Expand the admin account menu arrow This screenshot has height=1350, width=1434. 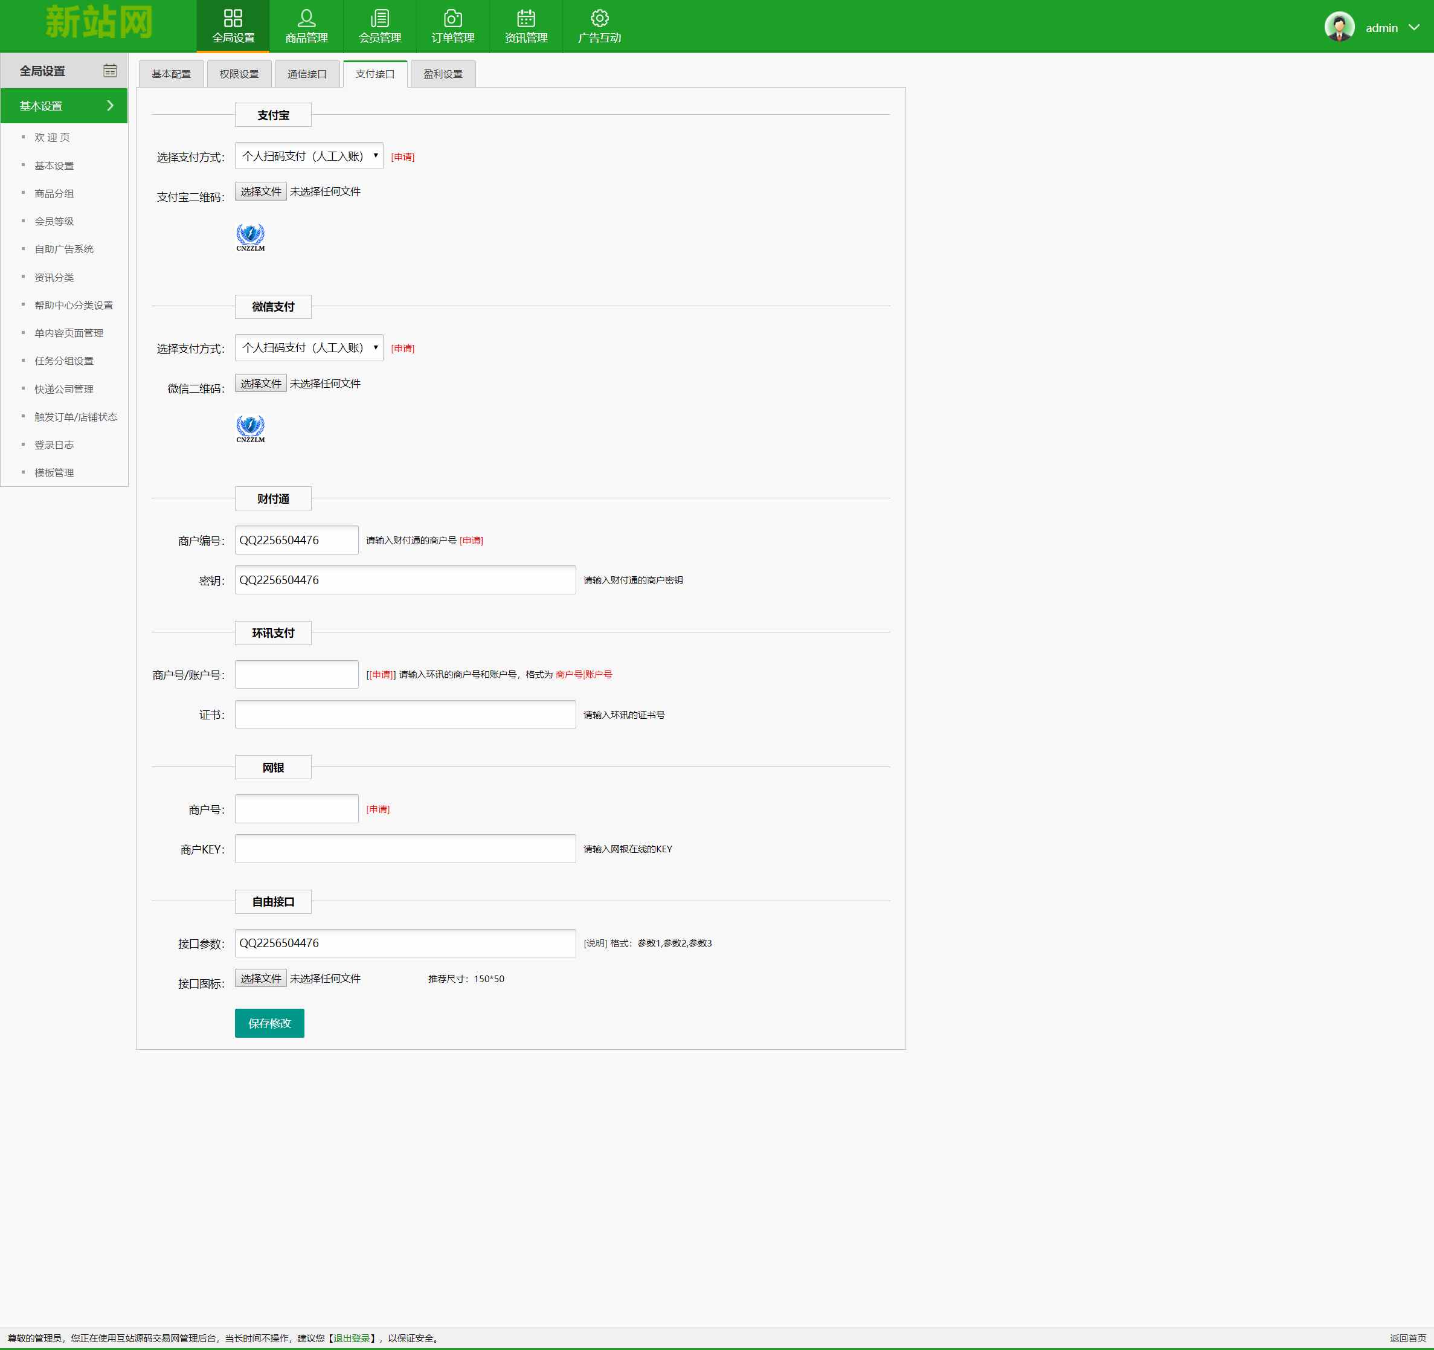click(x=1414, y=27)
